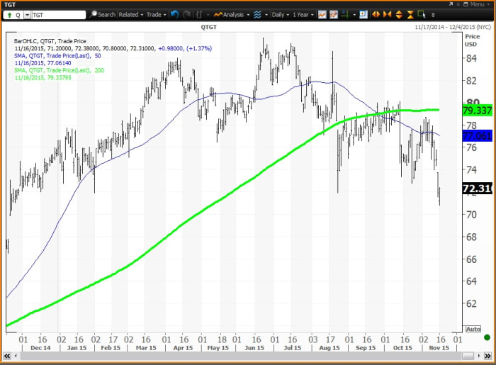Click the Apr 15 month label
This screenshot has height=365, width=496.
click(x=183, y=348)
